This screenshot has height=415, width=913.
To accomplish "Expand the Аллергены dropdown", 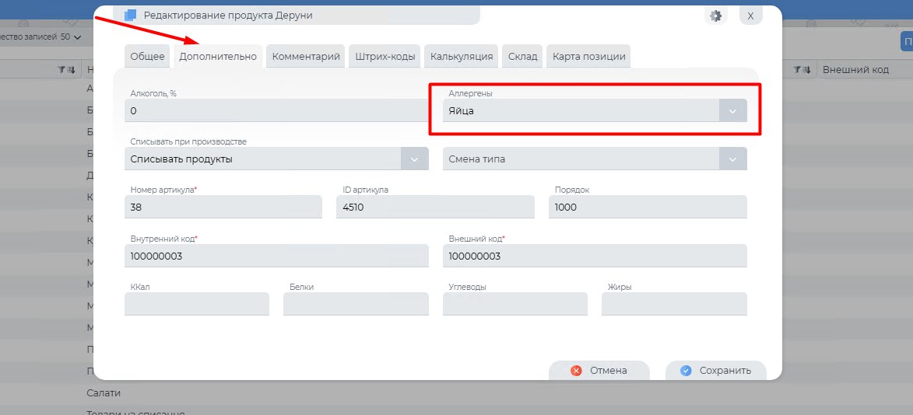I will (732, 111).
